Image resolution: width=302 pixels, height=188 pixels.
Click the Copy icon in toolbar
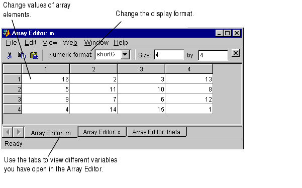[x=22, y=55]
